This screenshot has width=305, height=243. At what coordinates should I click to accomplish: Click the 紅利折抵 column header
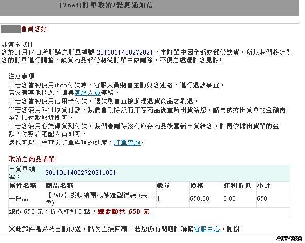pyautogui.click(x=237, y=186)
